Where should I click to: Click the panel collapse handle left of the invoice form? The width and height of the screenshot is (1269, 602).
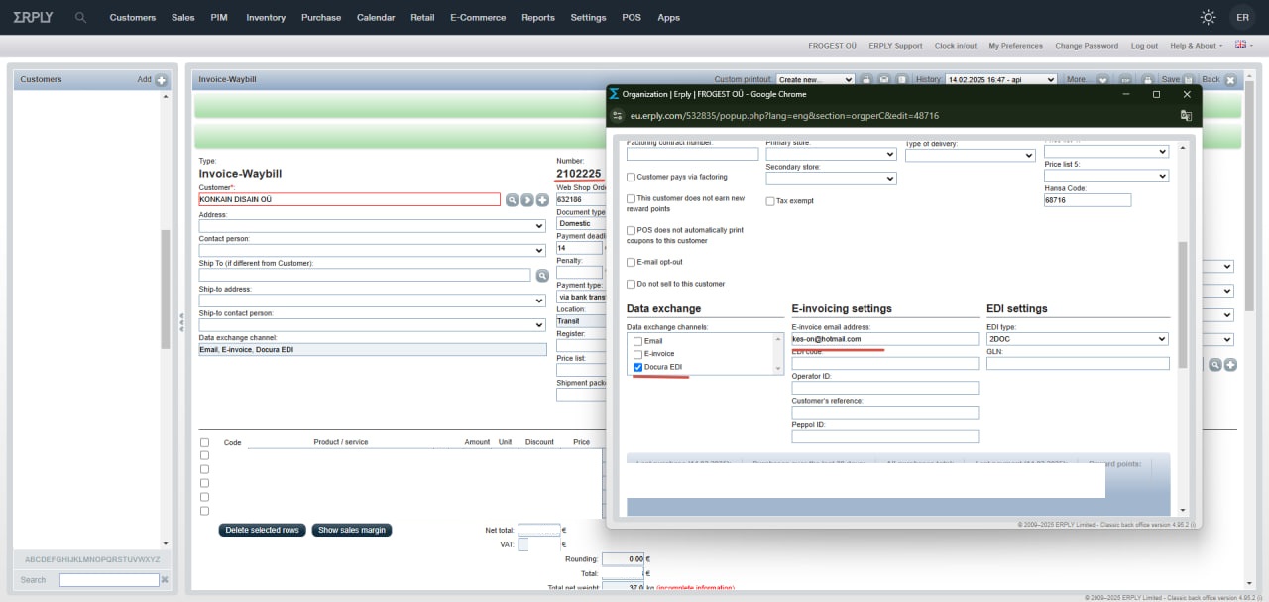(181, 322)
